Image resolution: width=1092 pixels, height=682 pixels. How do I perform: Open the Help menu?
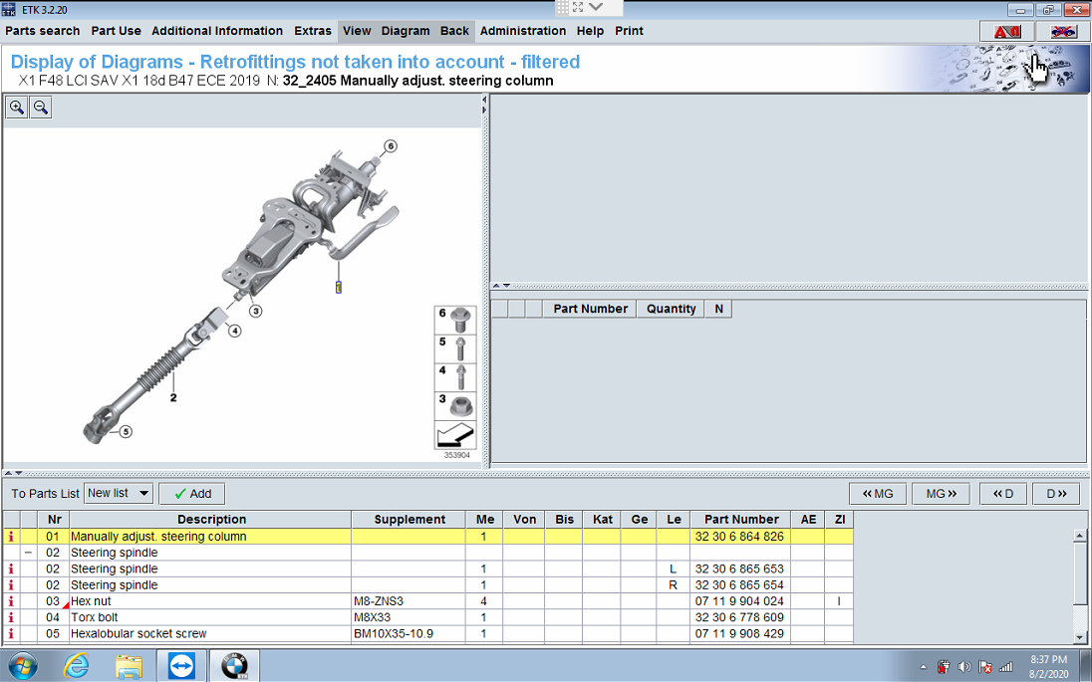point(590,31)
